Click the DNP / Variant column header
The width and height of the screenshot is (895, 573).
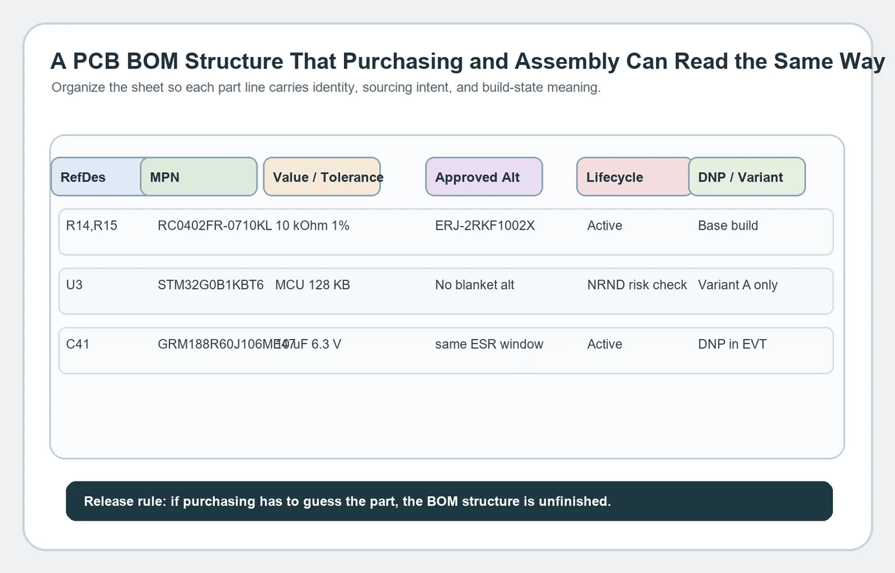[747, 177]
